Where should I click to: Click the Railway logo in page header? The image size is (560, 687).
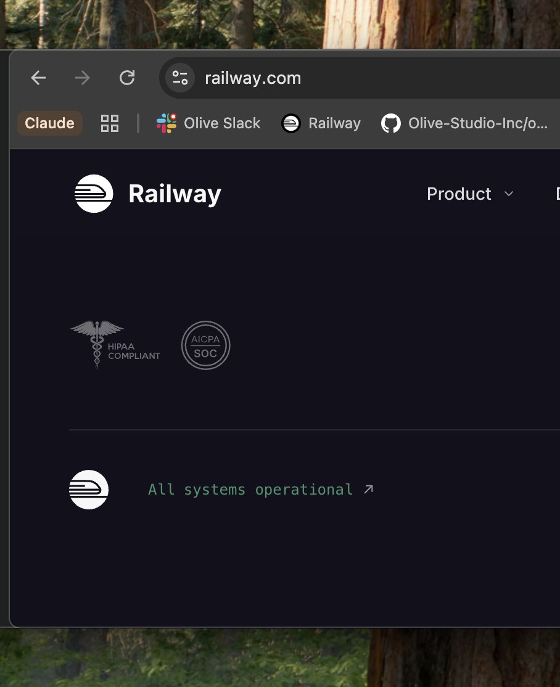pyautogui.click(x=94, y=194)
